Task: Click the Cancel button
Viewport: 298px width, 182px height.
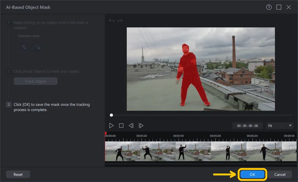Action: [x=280, y=174]
